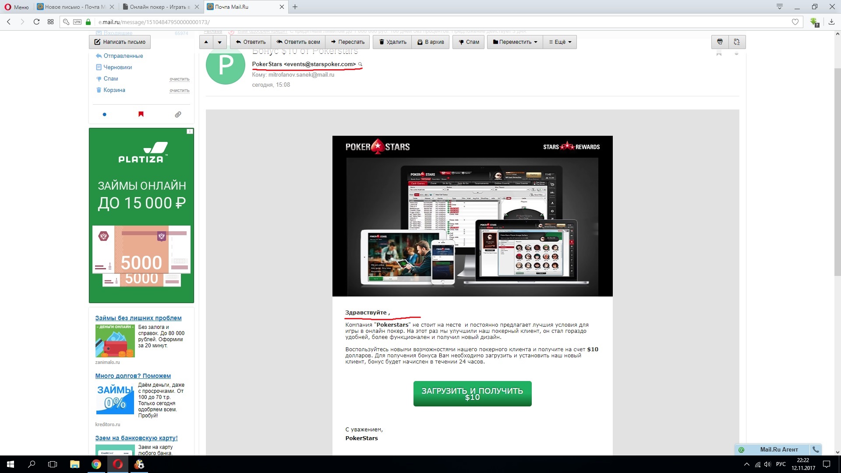
Task: Click Ответить reply button
Action: point(251,42)
